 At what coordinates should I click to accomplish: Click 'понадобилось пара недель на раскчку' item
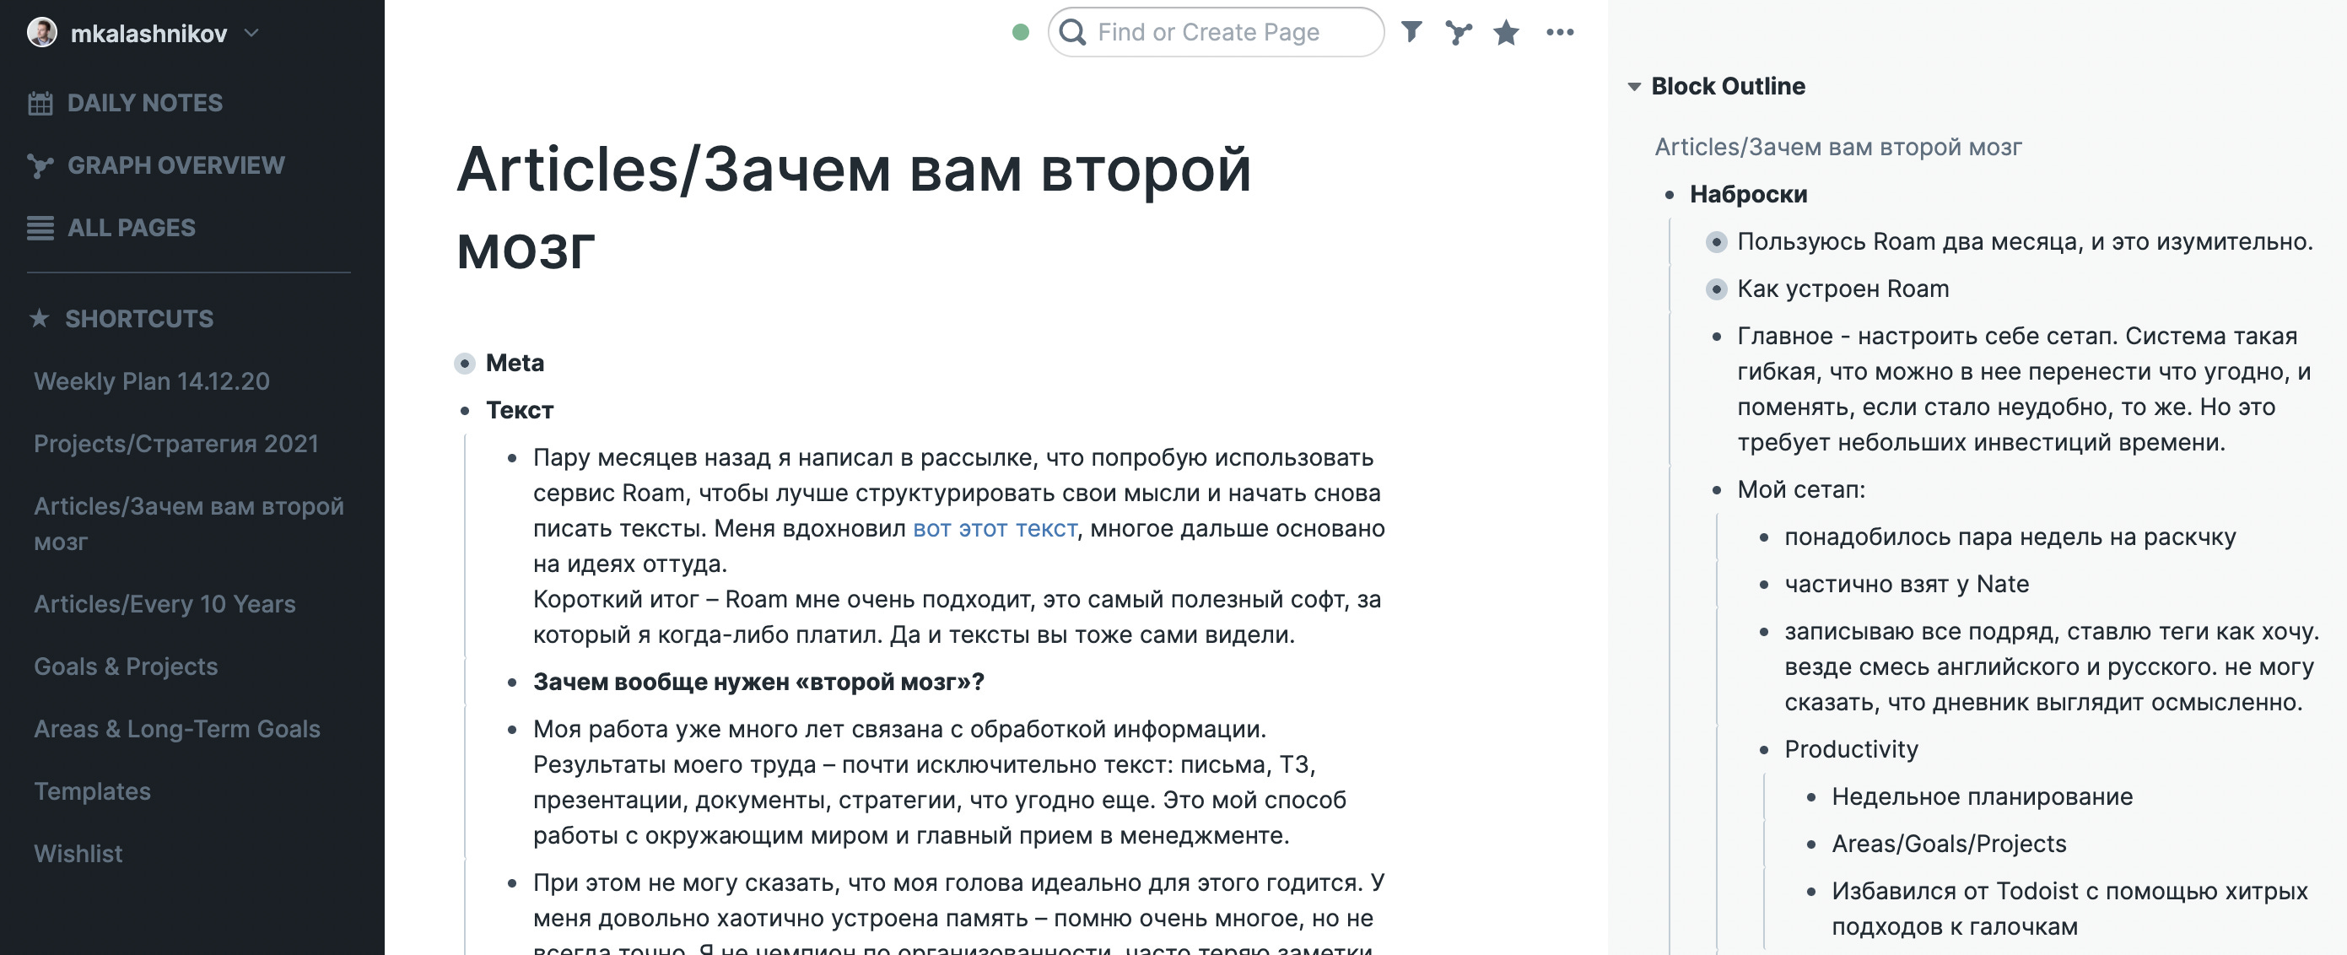2010,537
